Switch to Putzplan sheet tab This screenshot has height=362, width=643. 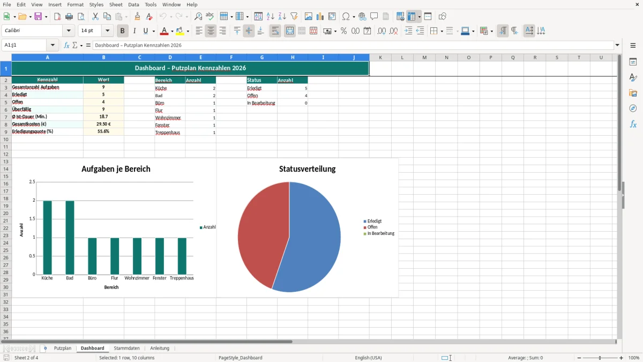click(x=63, y=348)
